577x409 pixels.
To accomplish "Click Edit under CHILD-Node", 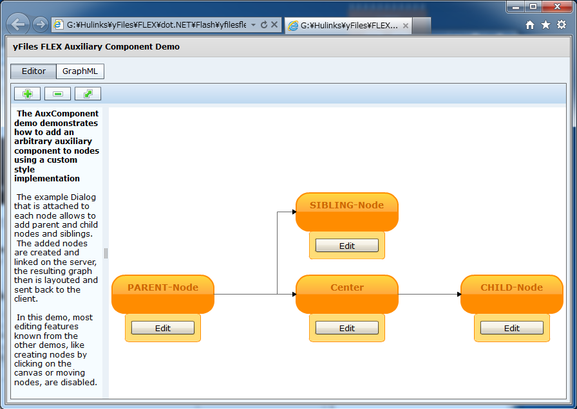I will (x=512, y=328).
